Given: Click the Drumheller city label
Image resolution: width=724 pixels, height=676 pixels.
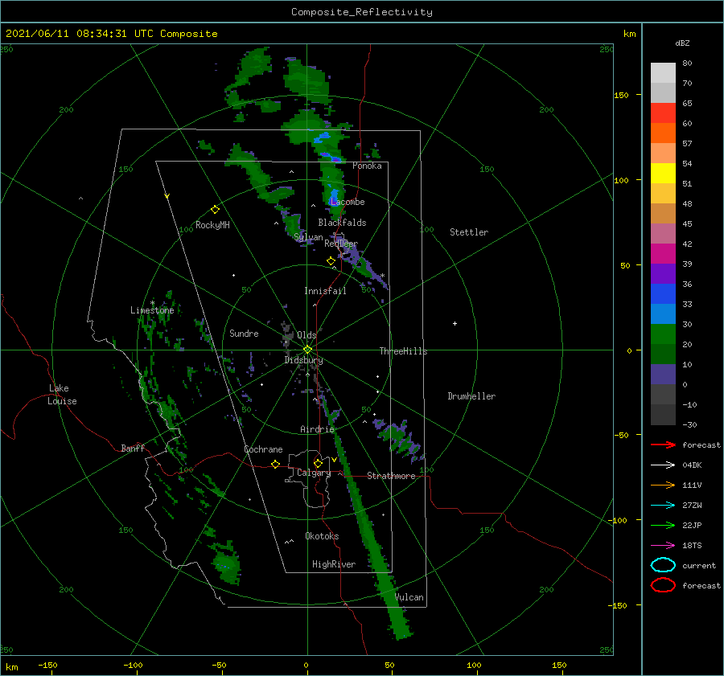Looking at the screenshot, I should pos(471,396).
